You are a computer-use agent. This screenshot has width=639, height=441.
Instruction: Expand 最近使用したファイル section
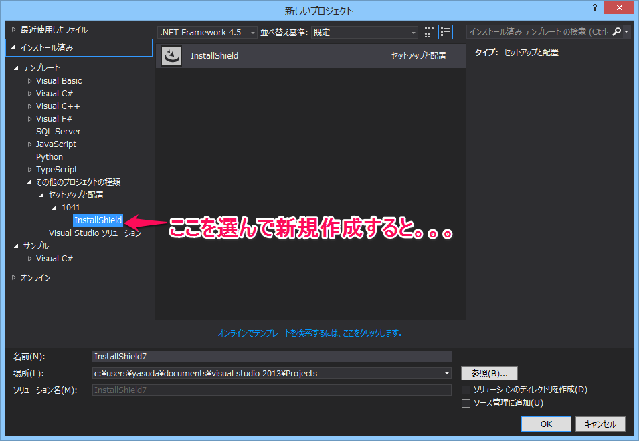click(x=13, y=29)
